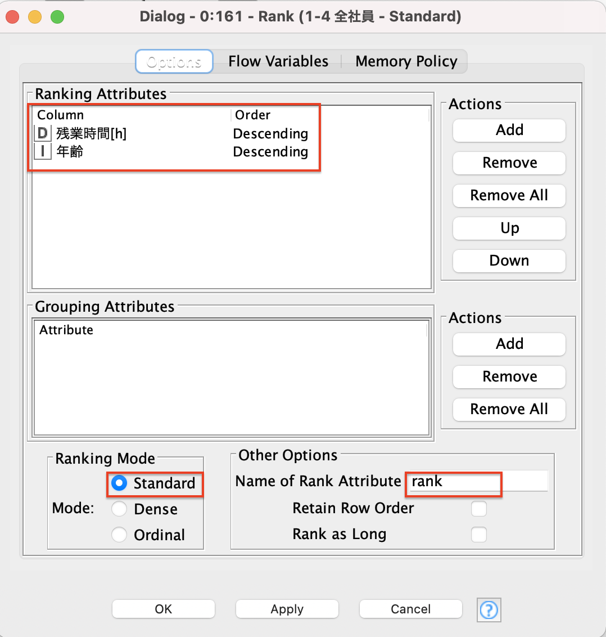Enable the Rank as Long checkbox

click(479, 534)
